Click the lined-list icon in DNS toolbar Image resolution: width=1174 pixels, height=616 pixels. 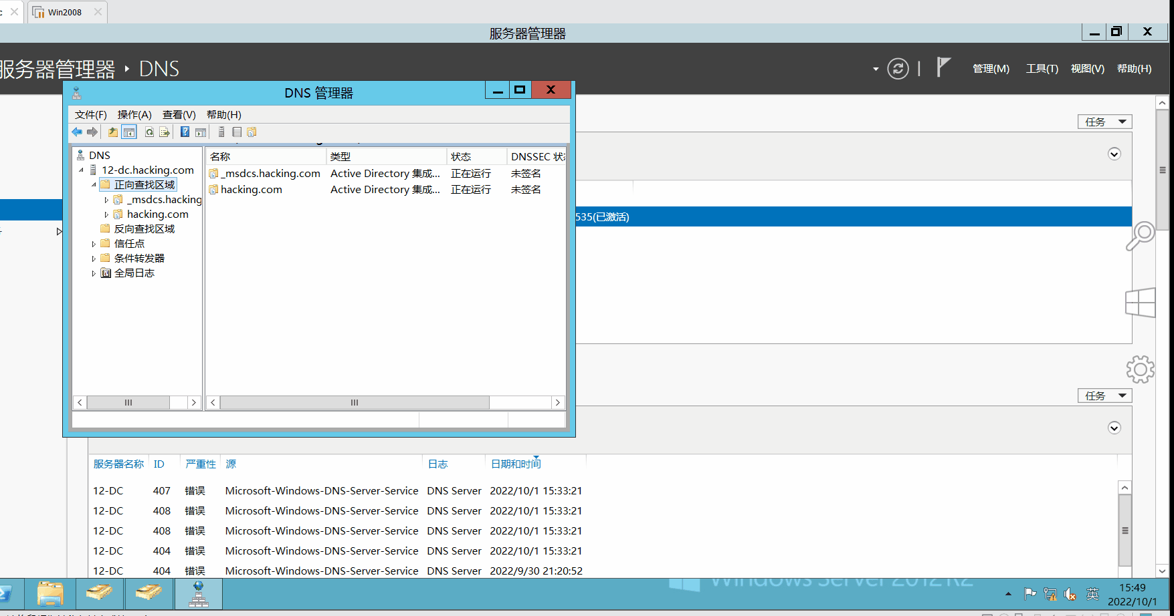(x=237, y=132)
